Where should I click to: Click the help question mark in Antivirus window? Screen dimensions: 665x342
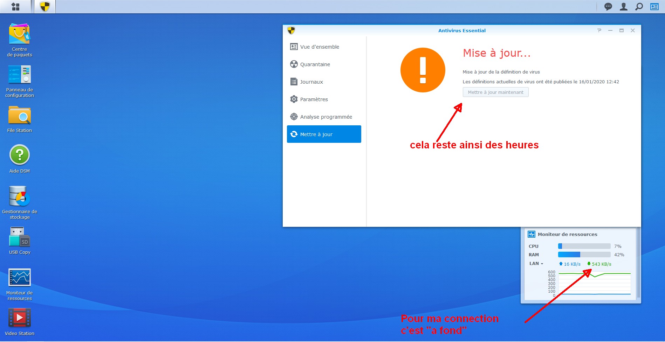[599, 30]
